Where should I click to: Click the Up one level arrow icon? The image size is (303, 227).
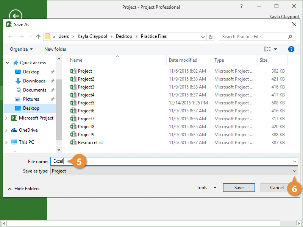38,37
